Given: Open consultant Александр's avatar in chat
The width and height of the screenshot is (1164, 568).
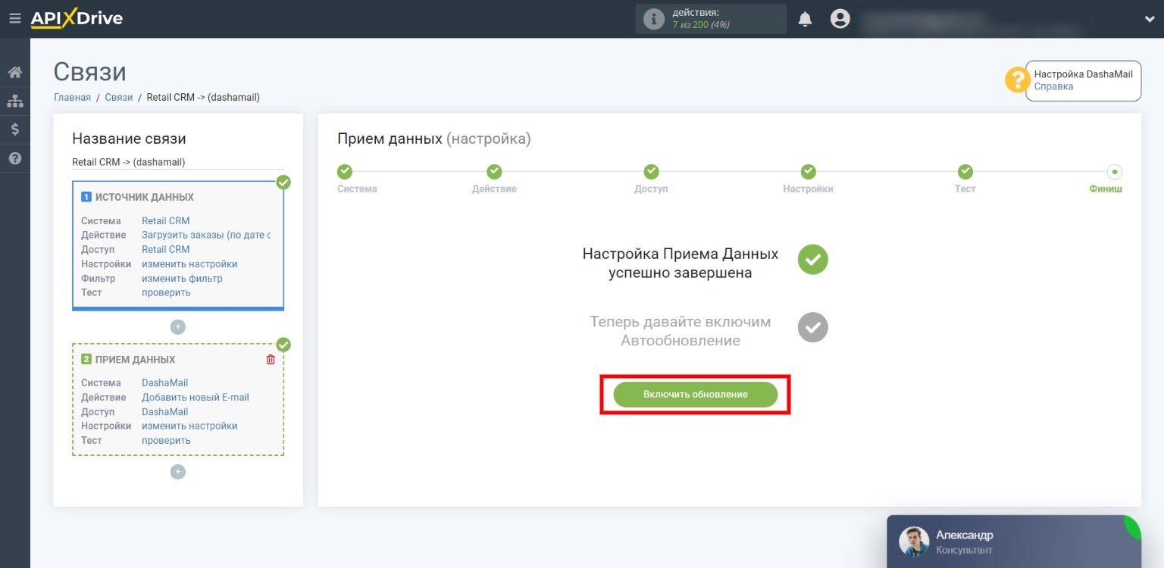Looking at the screenshot, I should coord(914,541).
